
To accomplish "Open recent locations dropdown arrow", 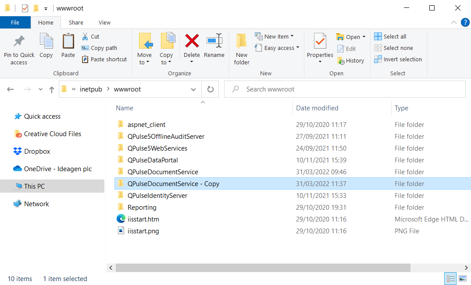I will [40, 89].
